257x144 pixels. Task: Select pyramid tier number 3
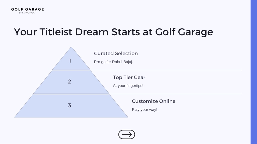tap(71, 106)
